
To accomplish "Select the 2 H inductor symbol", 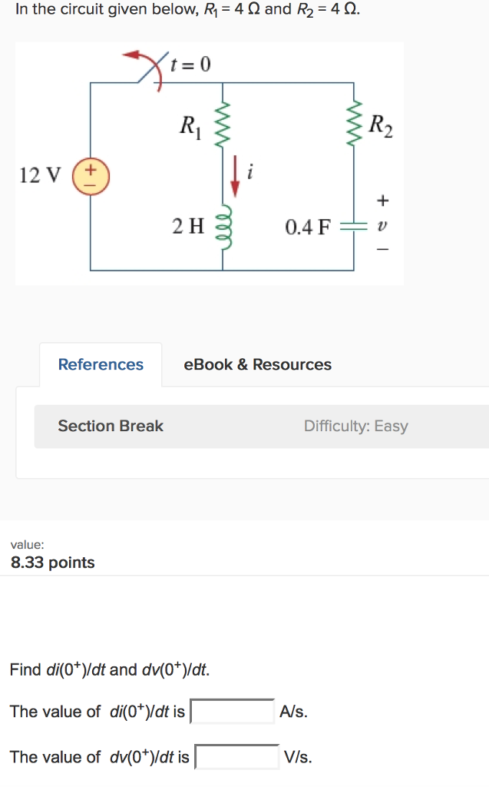I will pos(223,227).
